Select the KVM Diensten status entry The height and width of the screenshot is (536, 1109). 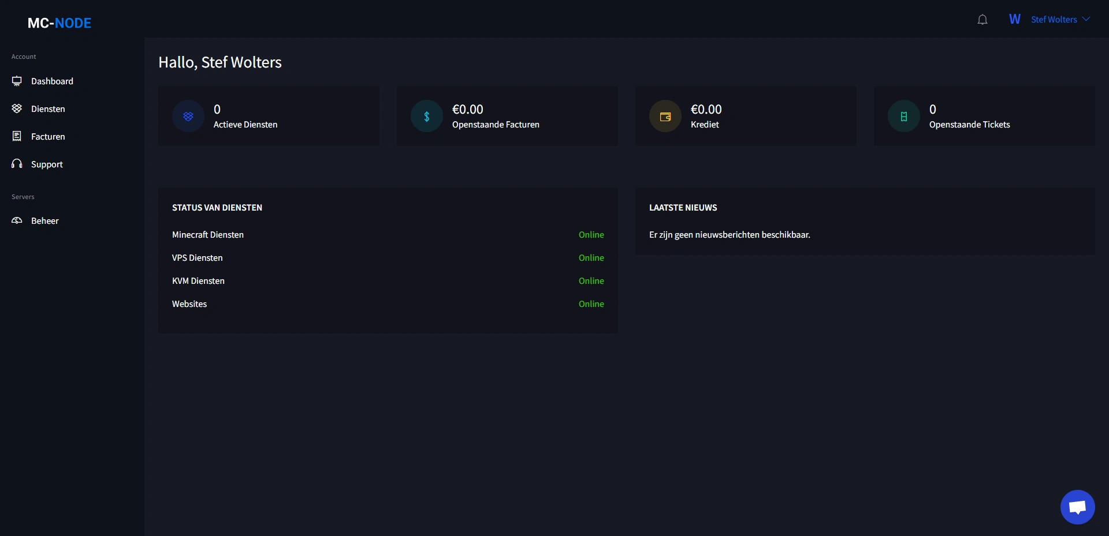591,281
